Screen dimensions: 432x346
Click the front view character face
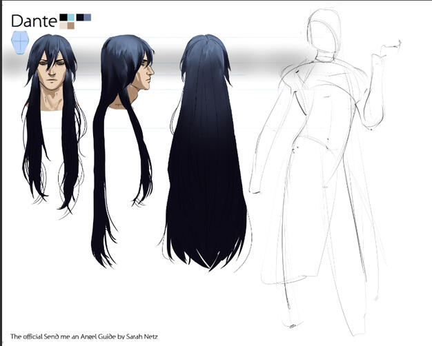54,74
